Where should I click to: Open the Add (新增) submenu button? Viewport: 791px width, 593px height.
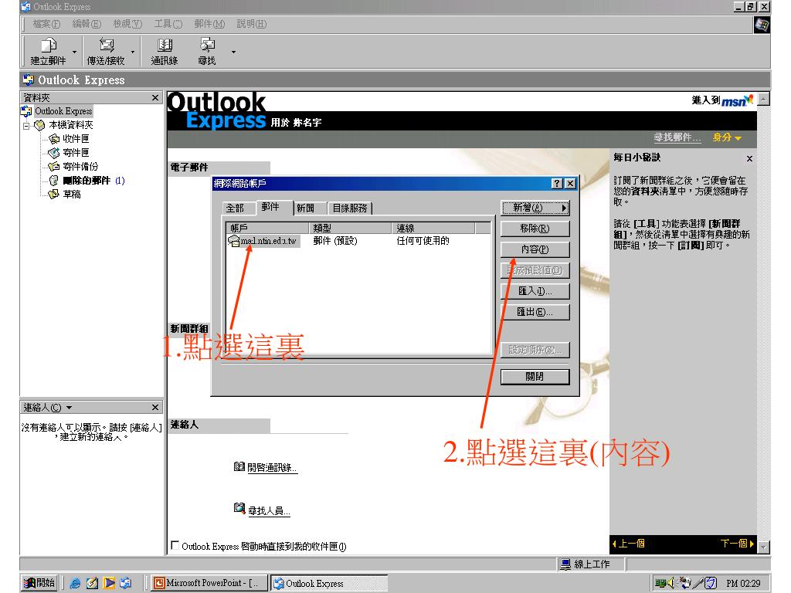[535, 208]
